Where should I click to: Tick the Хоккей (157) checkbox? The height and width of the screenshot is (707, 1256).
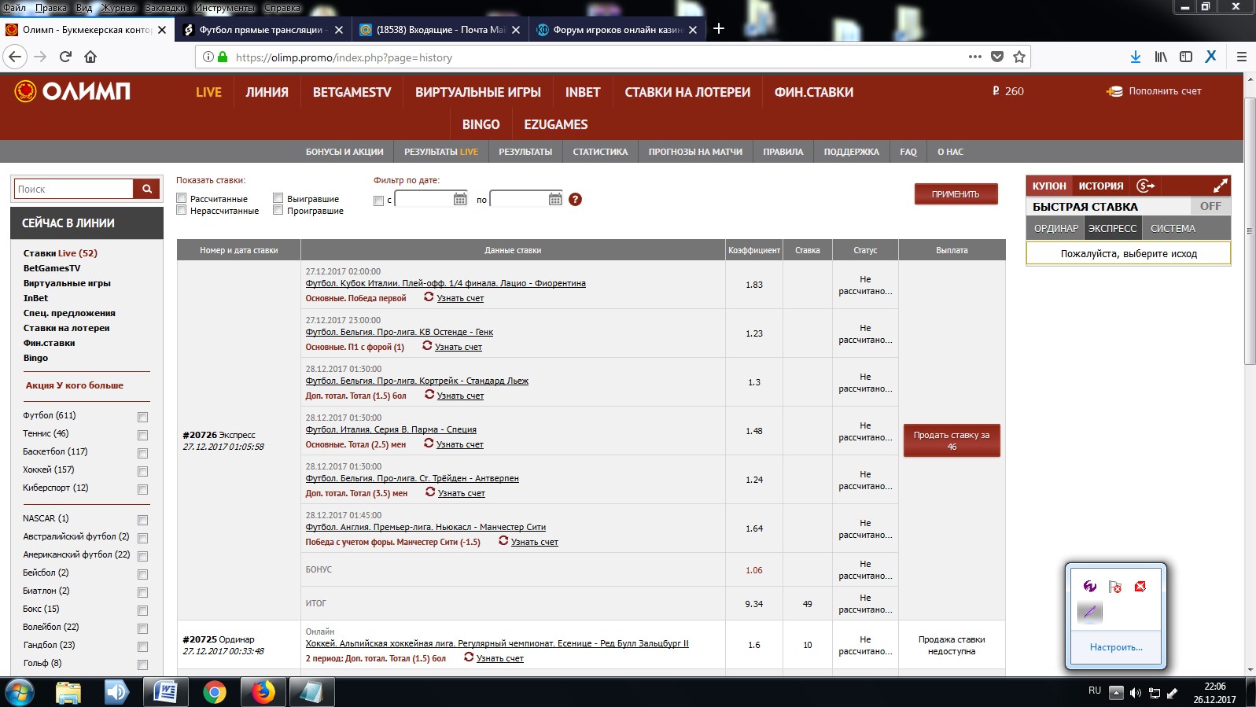tap(142, 471)
